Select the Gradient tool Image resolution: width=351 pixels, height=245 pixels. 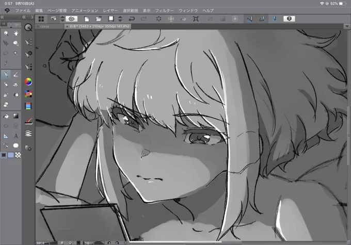[x=16, y=116]
